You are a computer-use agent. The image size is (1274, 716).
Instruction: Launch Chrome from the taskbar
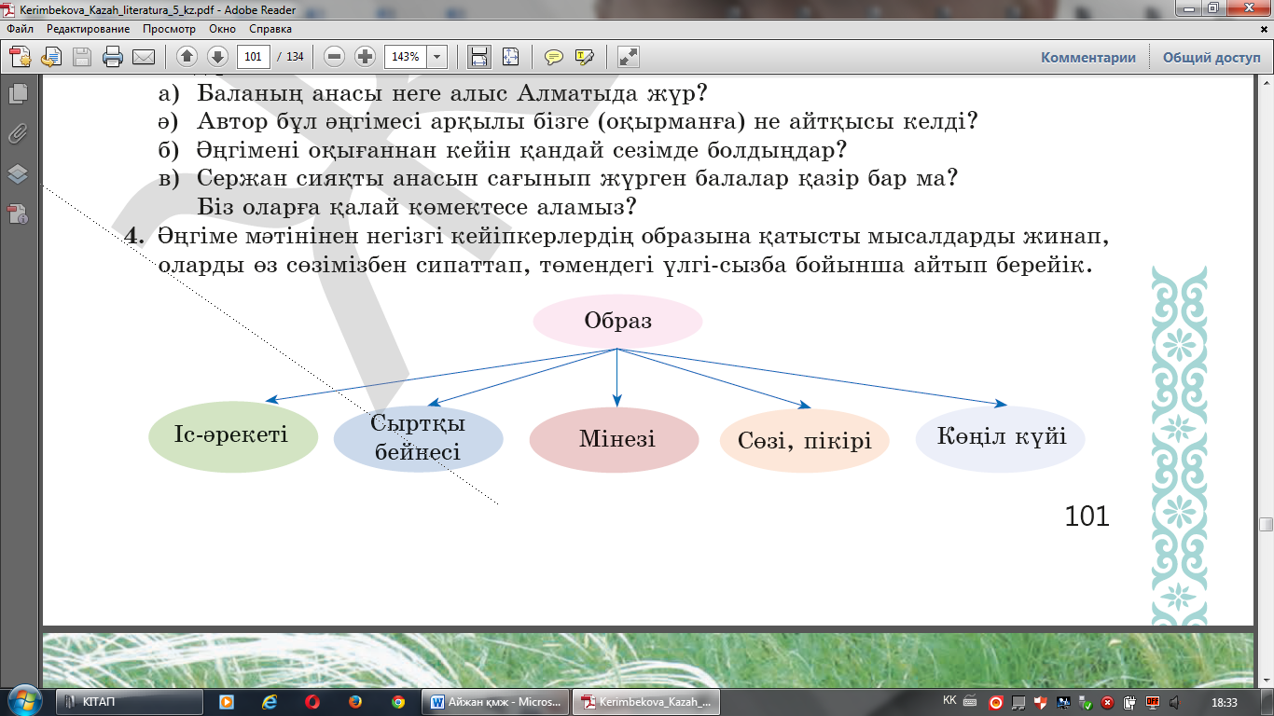coord(398,701)
